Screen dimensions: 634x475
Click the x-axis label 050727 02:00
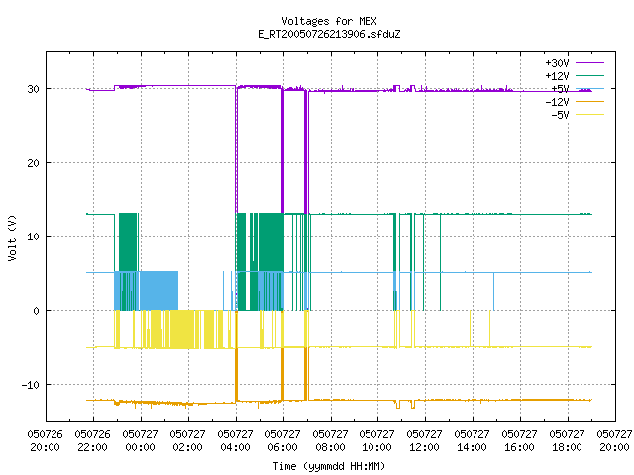click(x=187, y=440)
